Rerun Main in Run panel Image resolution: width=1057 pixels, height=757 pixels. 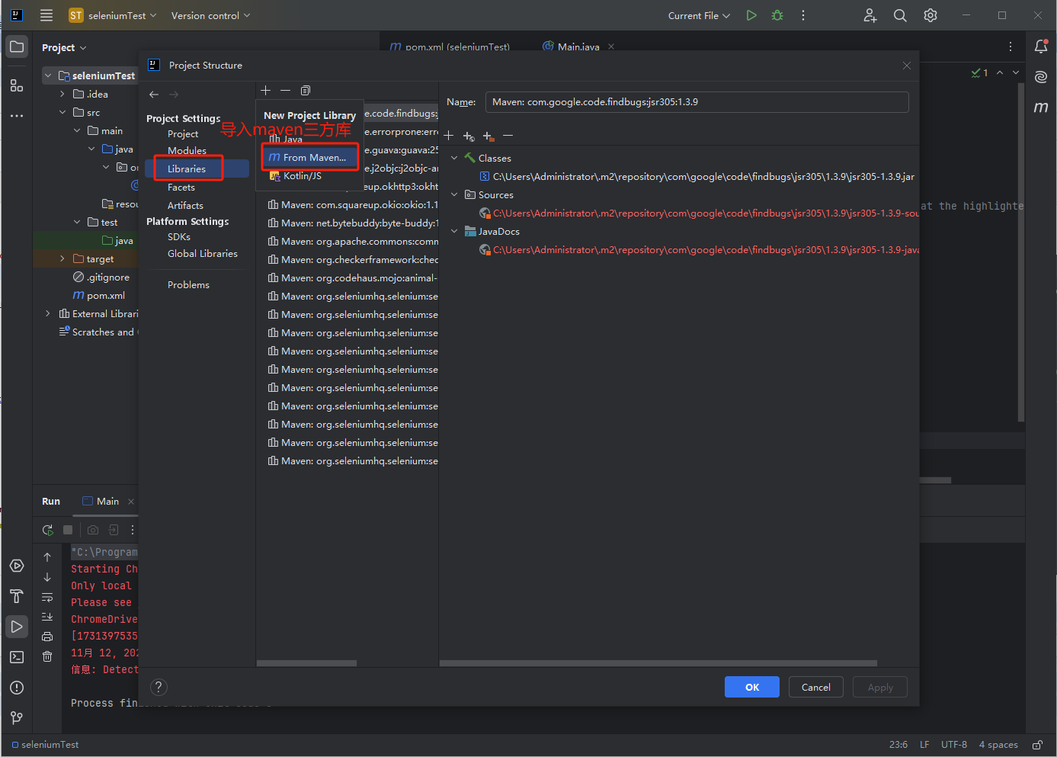click(x=47, y=530)
